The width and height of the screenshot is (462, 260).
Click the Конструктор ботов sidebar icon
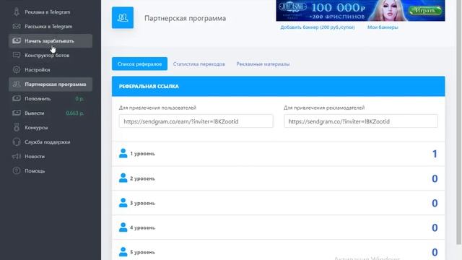tap(17, 55)
